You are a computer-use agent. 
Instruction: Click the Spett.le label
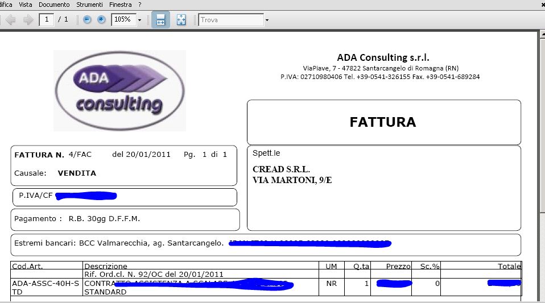click(266, 153)
